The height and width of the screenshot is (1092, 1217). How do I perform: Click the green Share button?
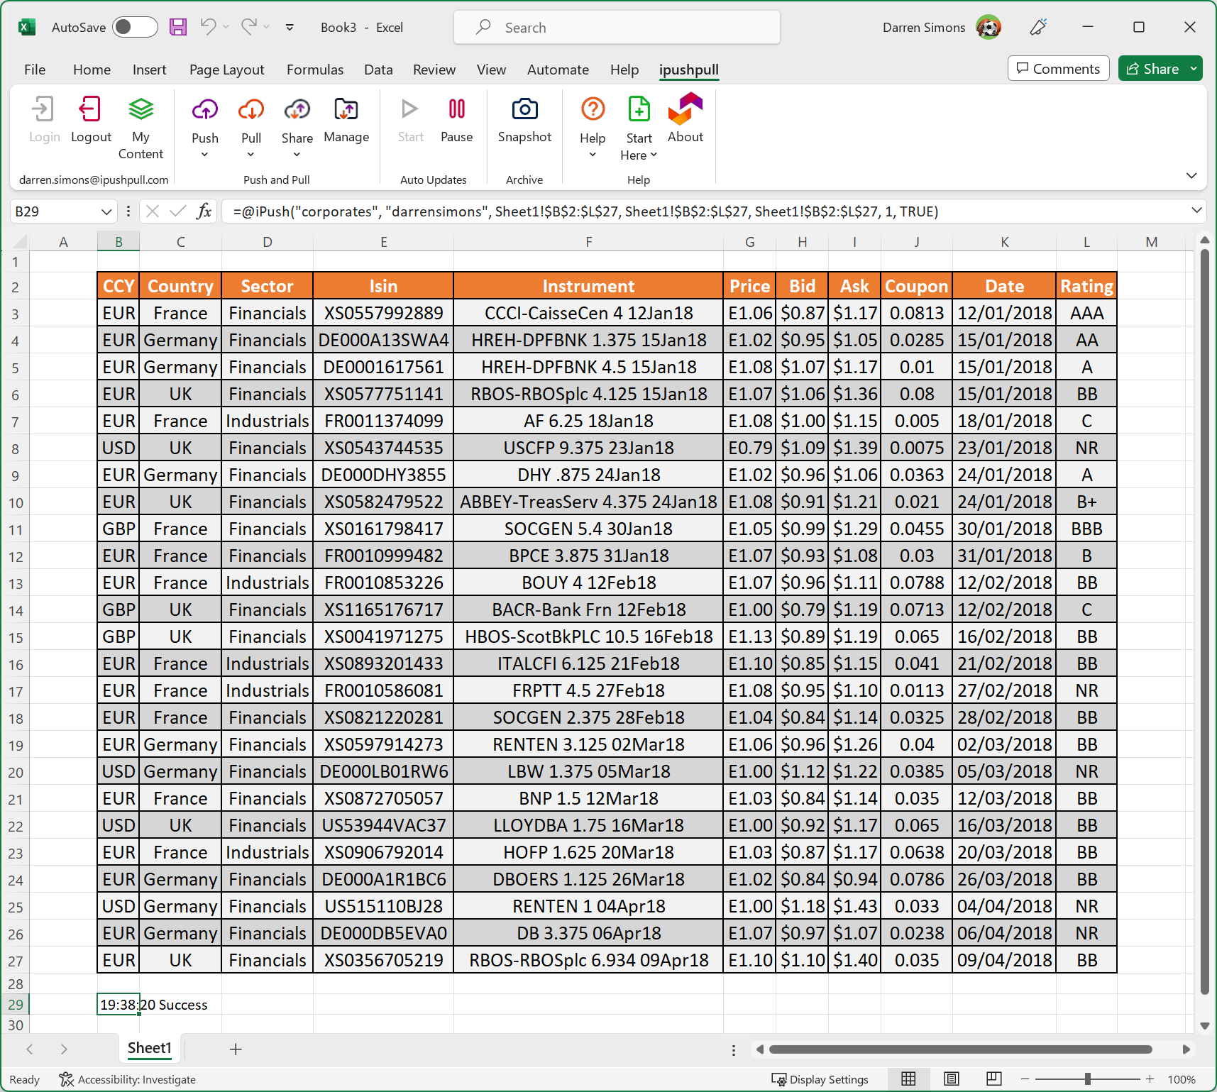coord(1153,68)
